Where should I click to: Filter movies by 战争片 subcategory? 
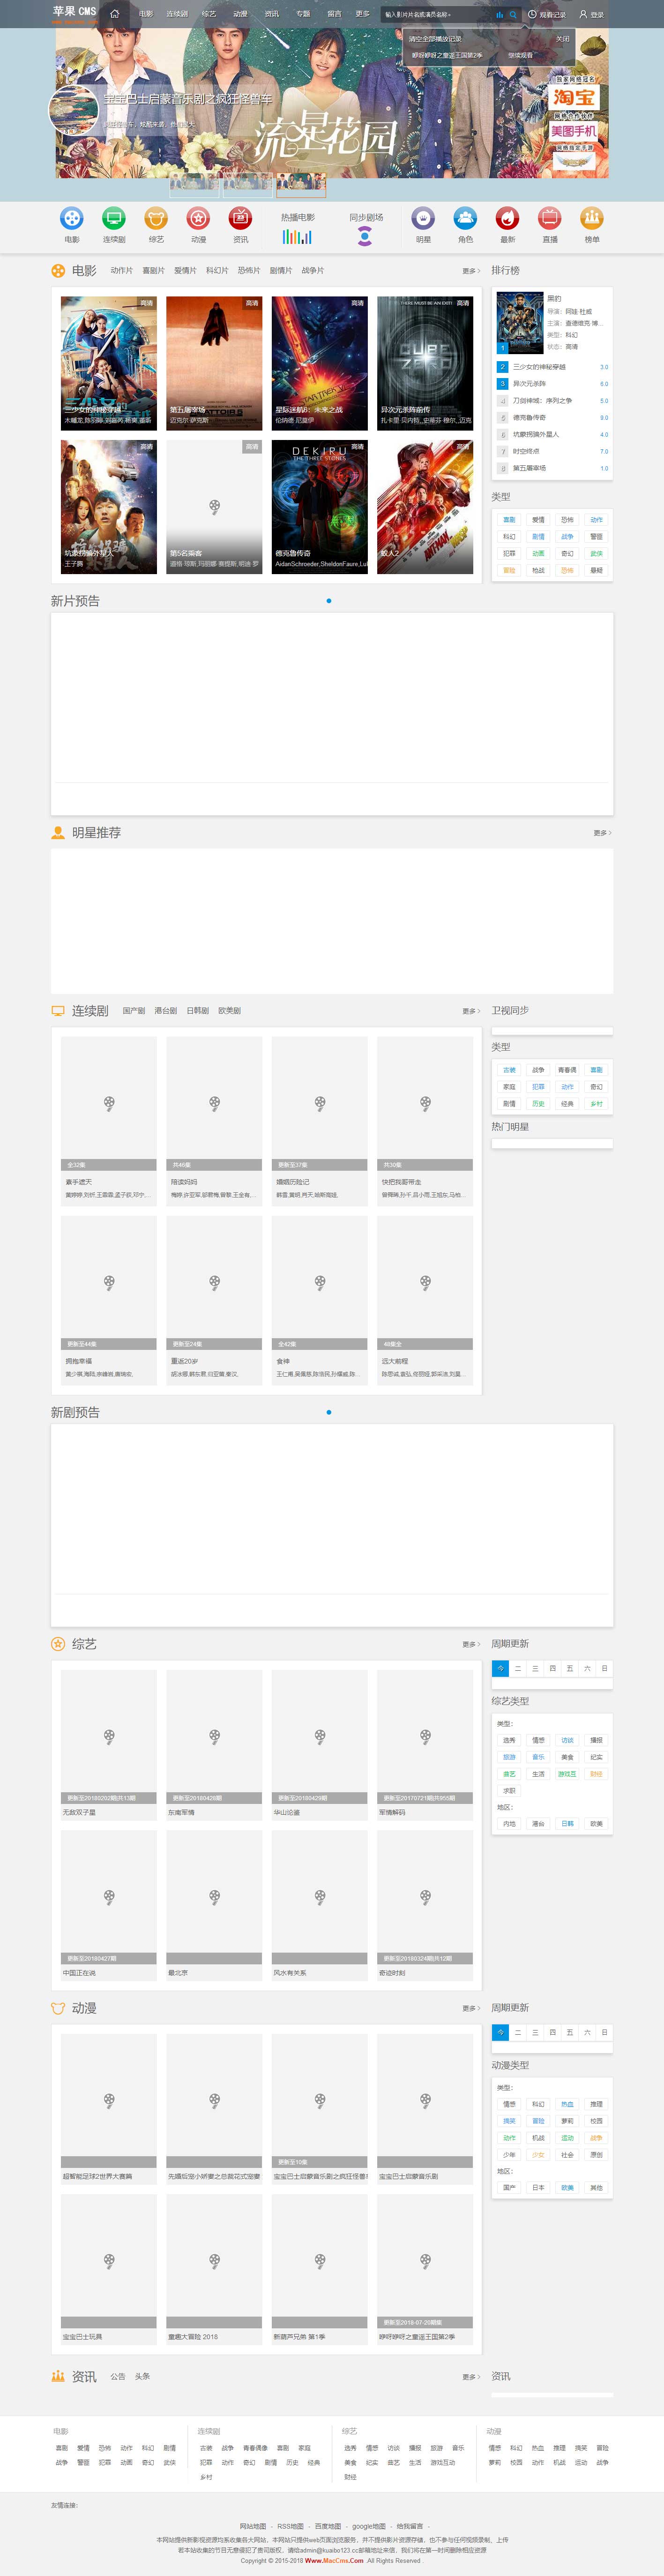click(x=313, y=271)
